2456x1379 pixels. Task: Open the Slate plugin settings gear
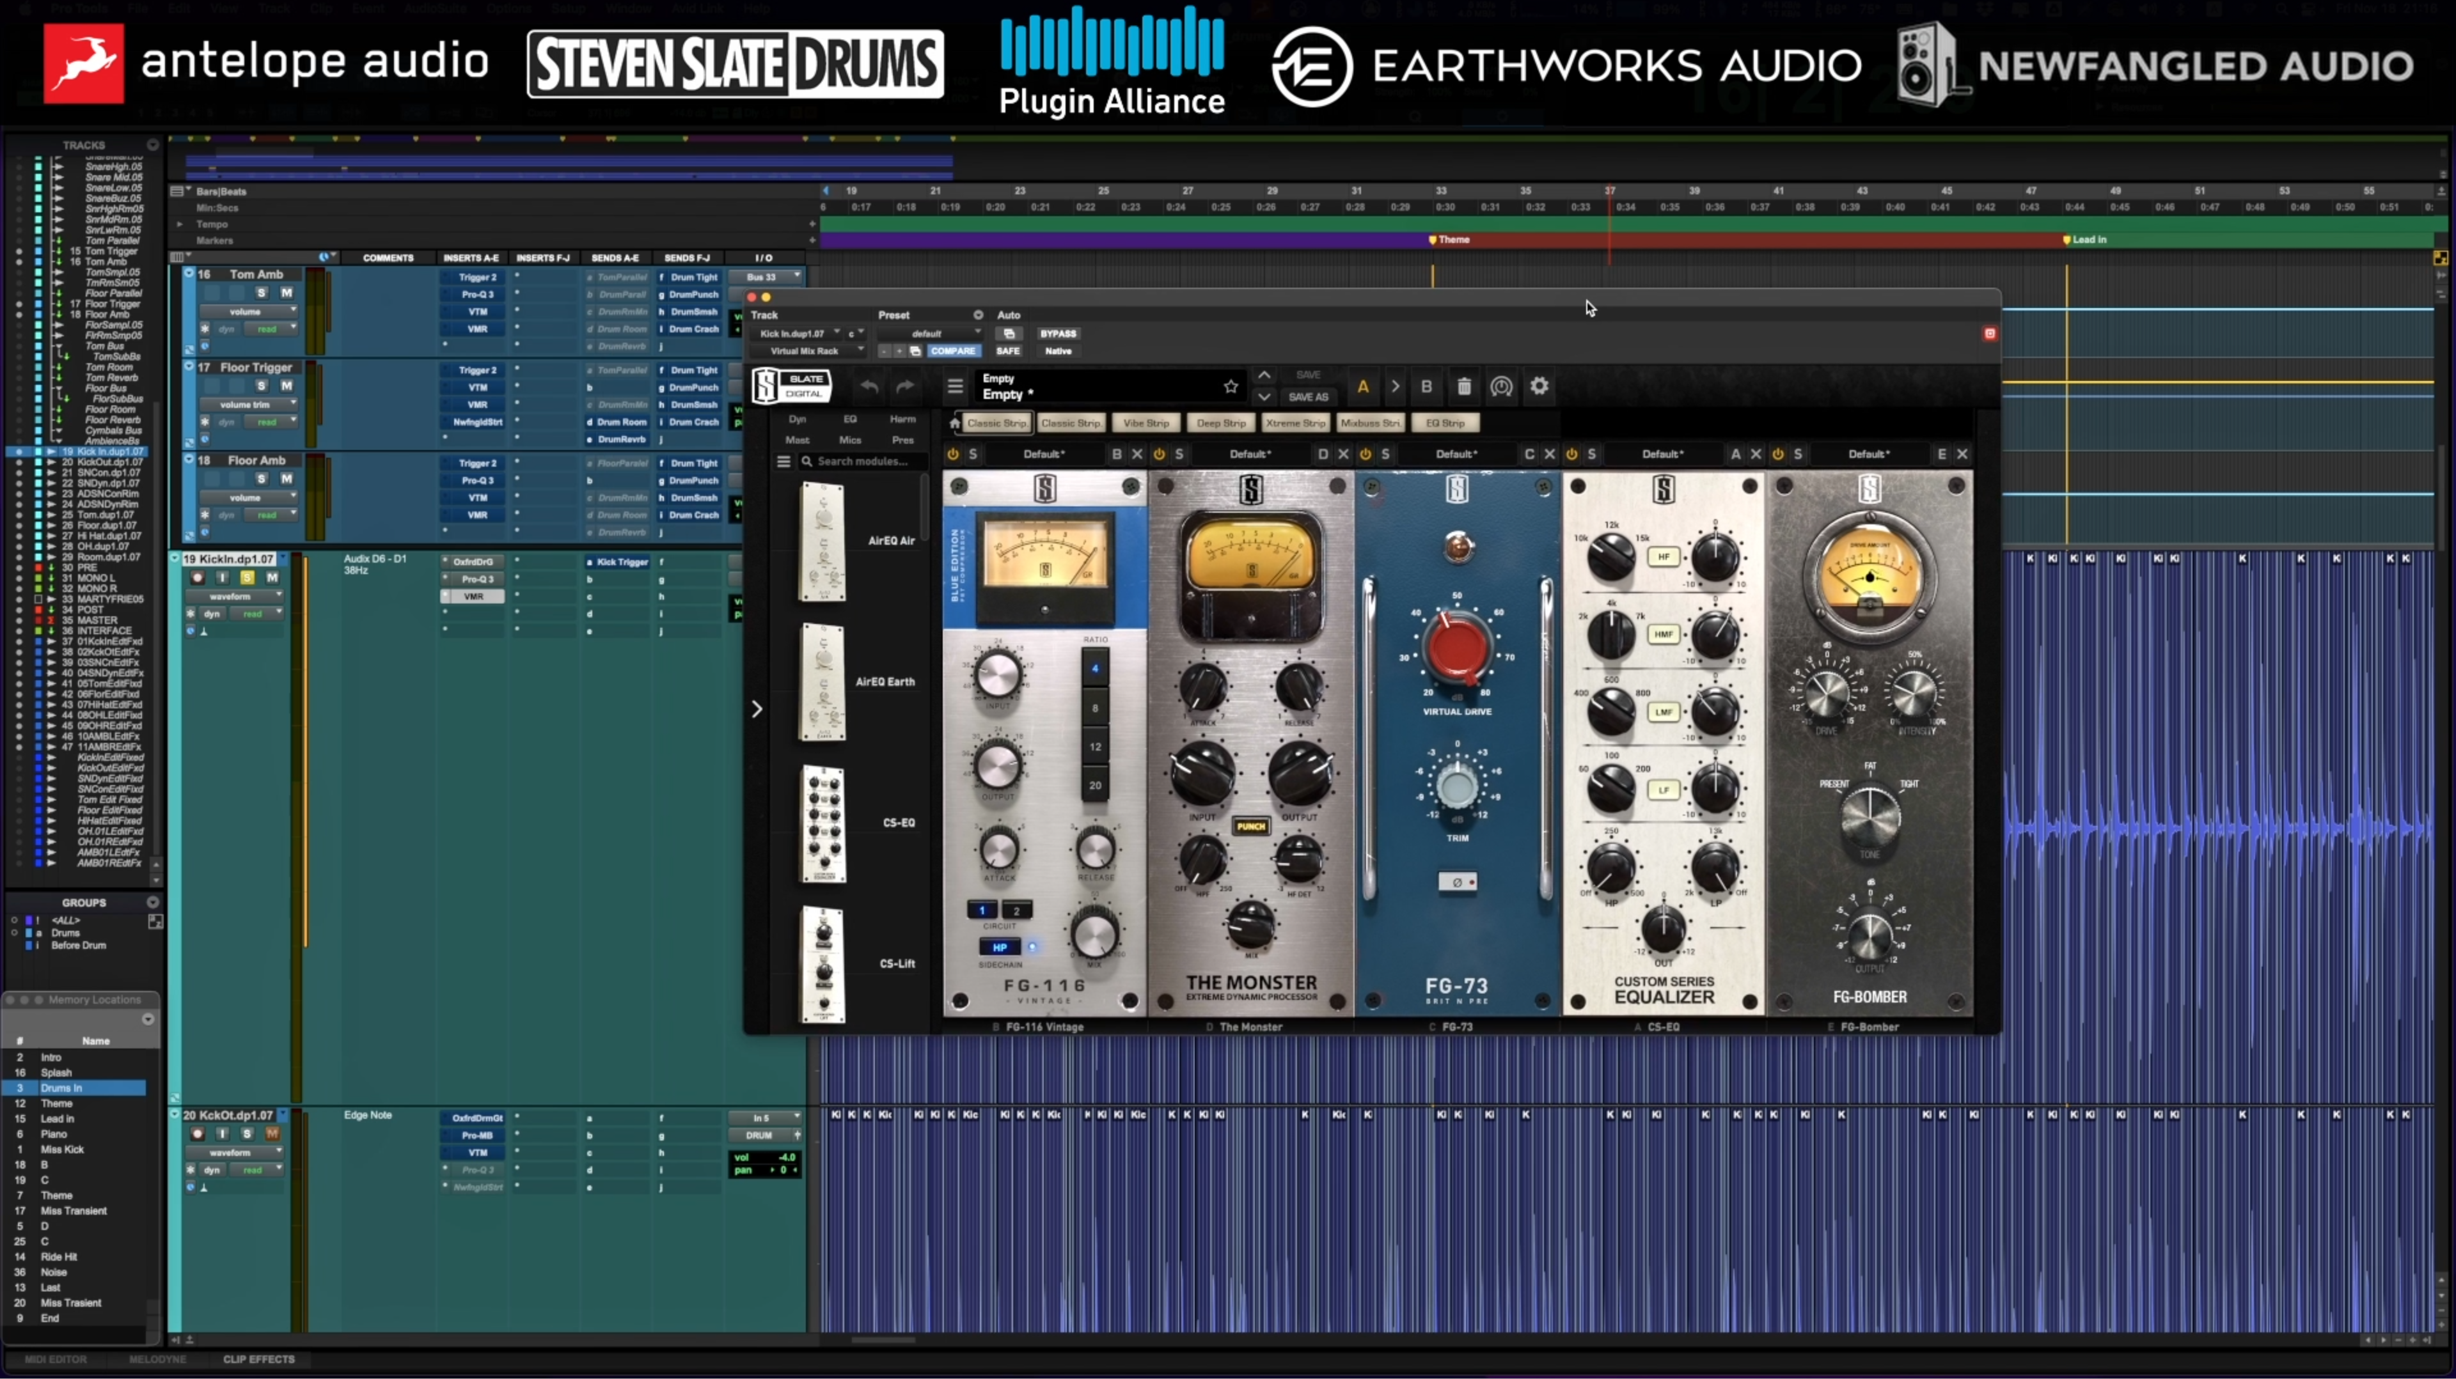click(x=1539, y=386)
